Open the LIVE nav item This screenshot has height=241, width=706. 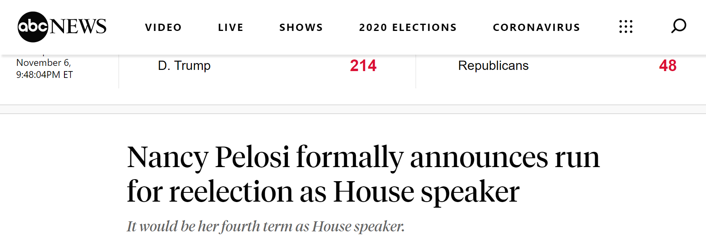coord(231,27)
